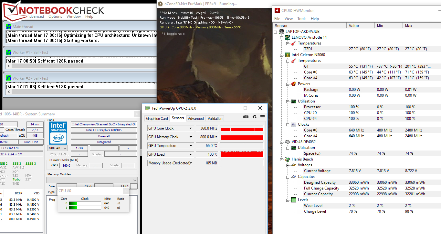The width and height of the screenshot is (441, 234).
Task: Collapse the Clocks tree node
Action: pyautogui.click(x=287, y=124)
